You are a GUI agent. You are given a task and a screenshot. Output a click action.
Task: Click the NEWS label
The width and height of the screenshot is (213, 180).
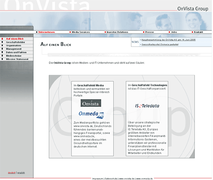pyautogui.click(x=135, y=42)
